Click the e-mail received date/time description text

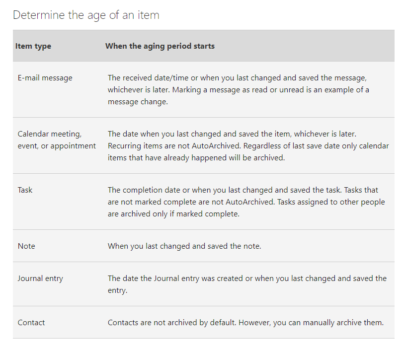[x=239, y=89]
